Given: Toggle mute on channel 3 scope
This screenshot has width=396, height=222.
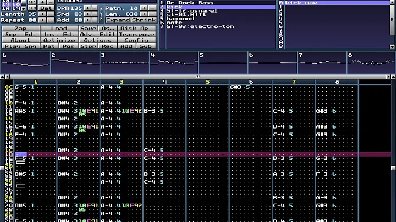Looking at the screenshot, I should point(124,63).
